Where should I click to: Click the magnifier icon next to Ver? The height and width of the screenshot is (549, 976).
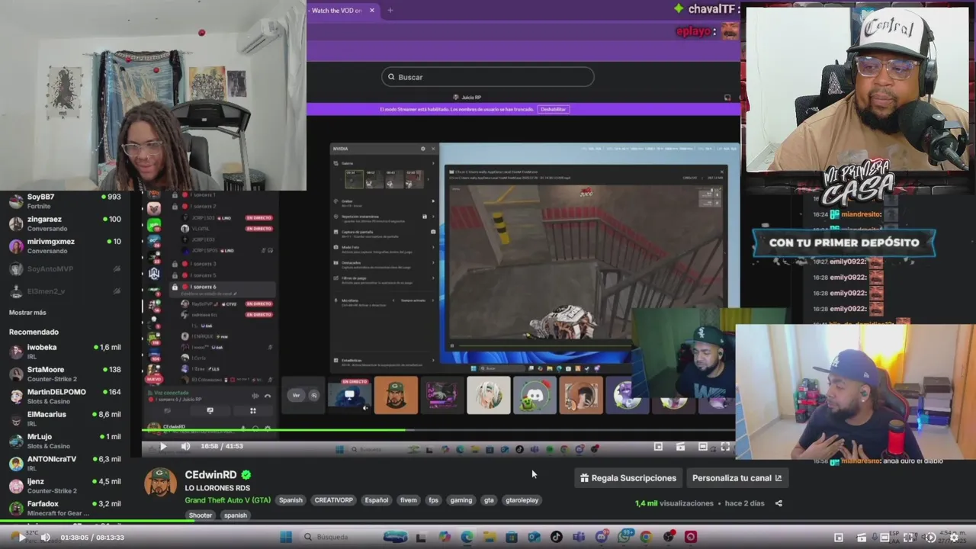point(313,395)
